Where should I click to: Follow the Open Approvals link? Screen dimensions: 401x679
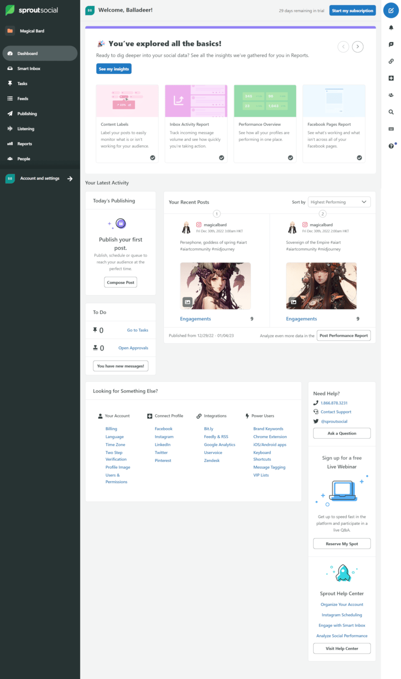coord(134,348)
